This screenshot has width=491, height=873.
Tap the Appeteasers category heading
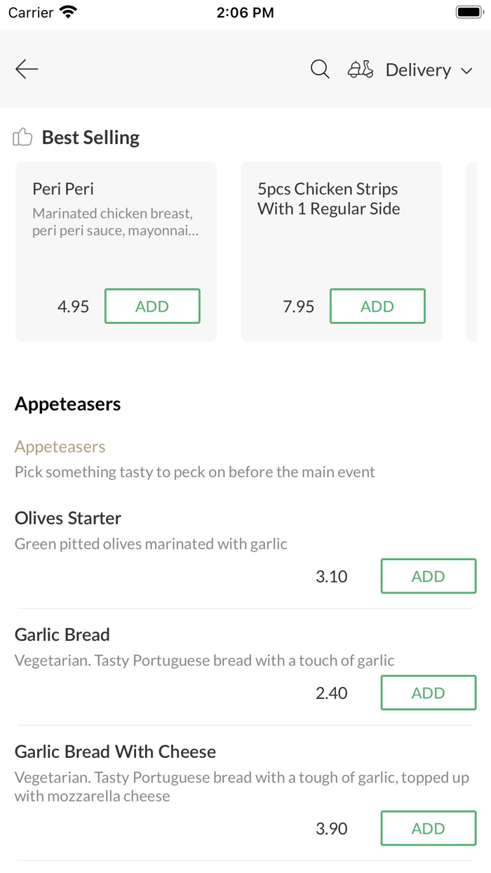tap(68, 404)
